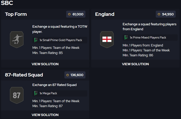View solution for 87-Rated Squad
The height and width of the screenshot is (119, 181).
45,115
